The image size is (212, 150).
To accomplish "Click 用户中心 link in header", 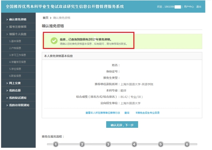I will 189,7.
